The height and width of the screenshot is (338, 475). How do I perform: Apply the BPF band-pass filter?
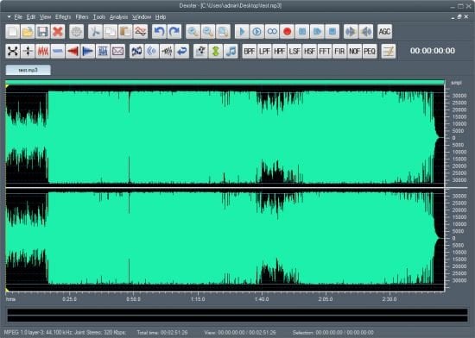coord(250,51)
